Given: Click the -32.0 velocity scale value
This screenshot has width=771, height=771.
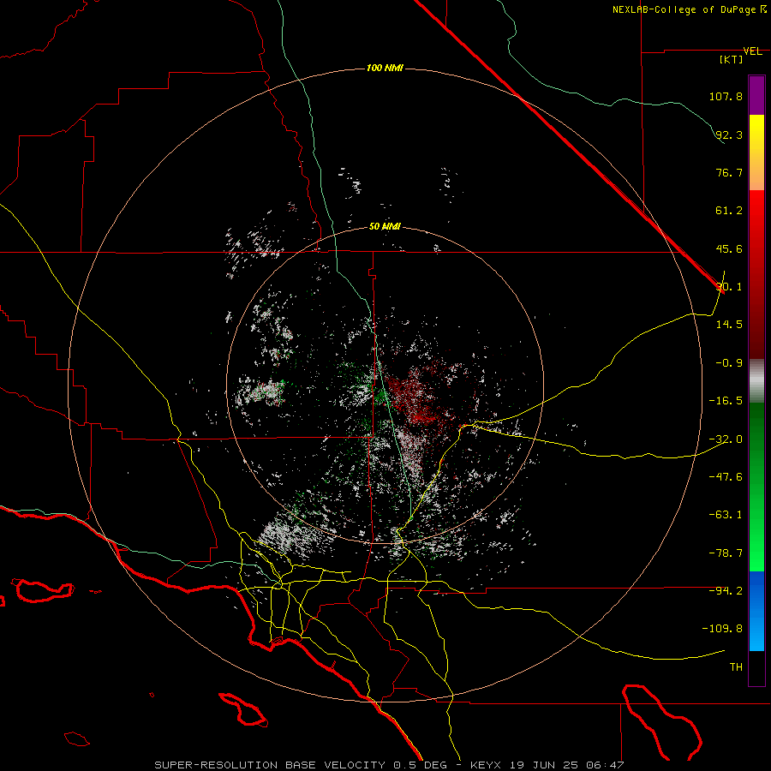Looking at the screenshot, I should point(726,439).
